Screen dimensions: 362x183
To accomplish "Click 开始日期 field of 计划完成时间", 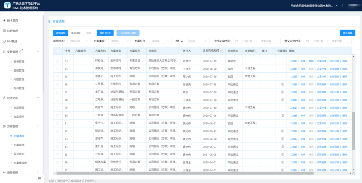I will 246,41.
